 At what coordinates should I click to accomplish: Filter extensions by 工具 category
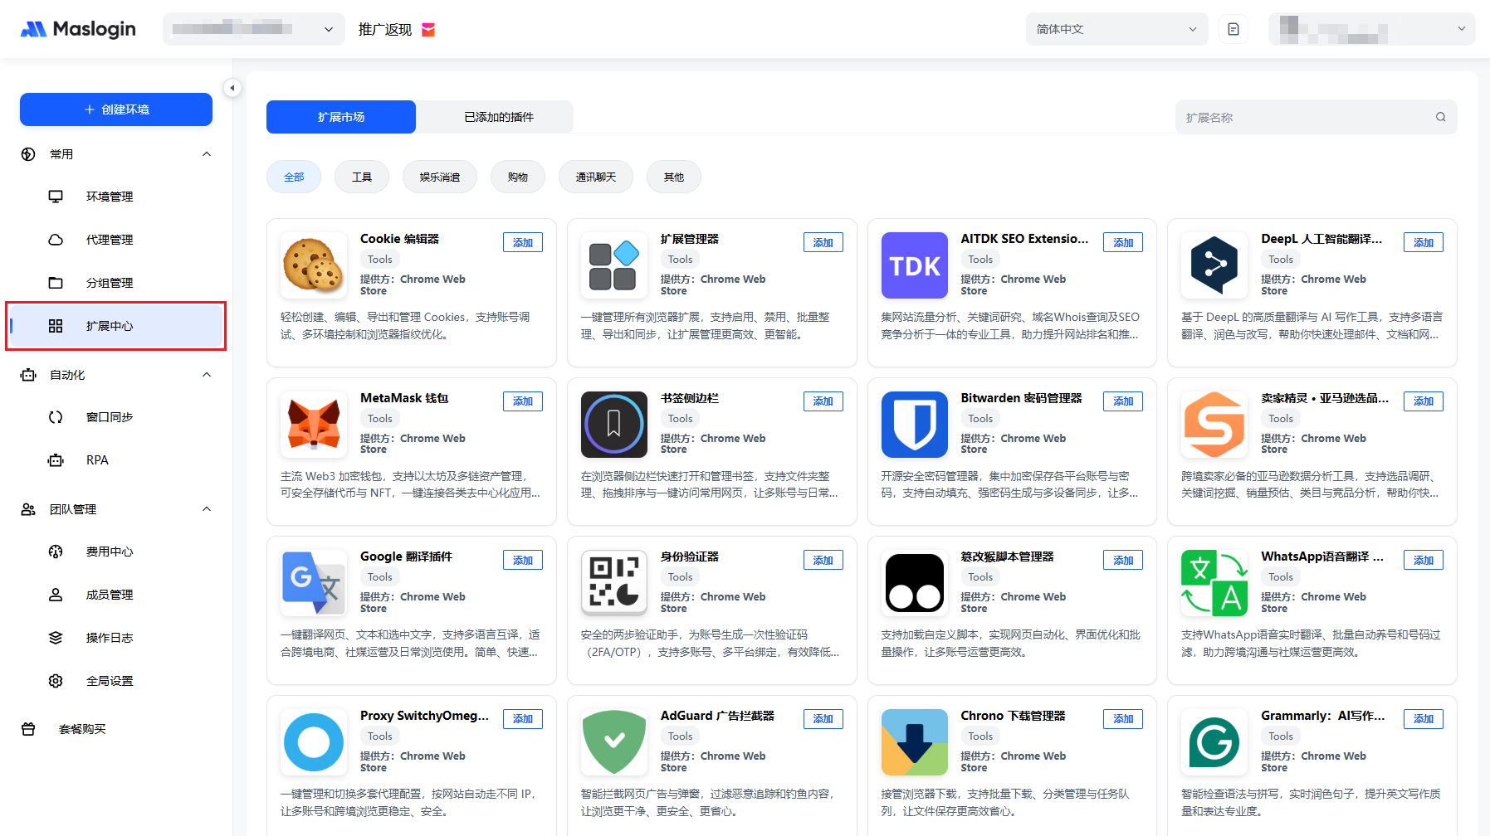[x=361, y=177]
